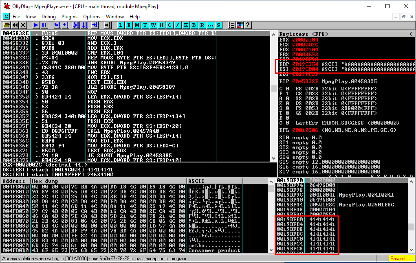
Task: Run program with the play icon
Action: tap(36, 25)
